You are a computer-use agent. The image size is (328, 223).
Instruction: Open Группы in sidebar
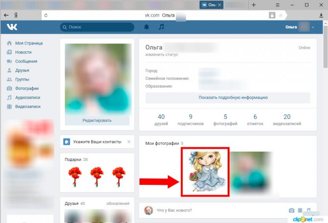22,79
